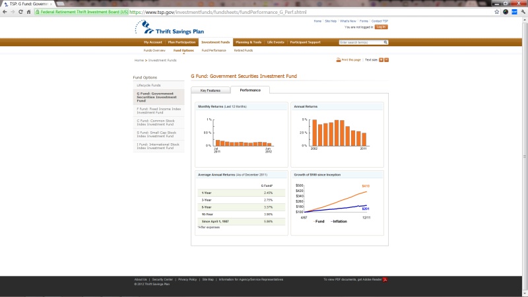This screenshot has height=297, width=528.
Task: Click the Privacy Policy footer link
Action: 187,279
